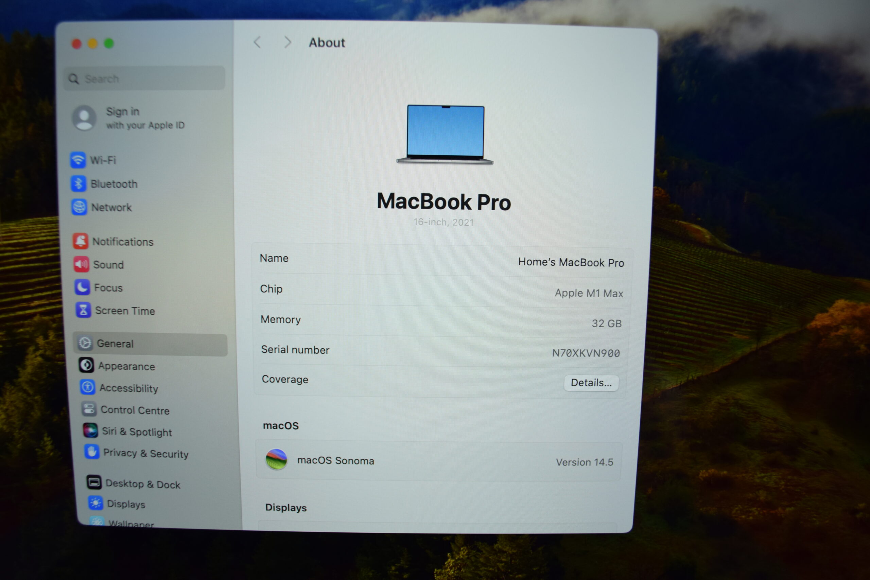Screen dimensions: 870x580
Task: Click the Apple ID avatar icon
Action: [x=84, y=118]
